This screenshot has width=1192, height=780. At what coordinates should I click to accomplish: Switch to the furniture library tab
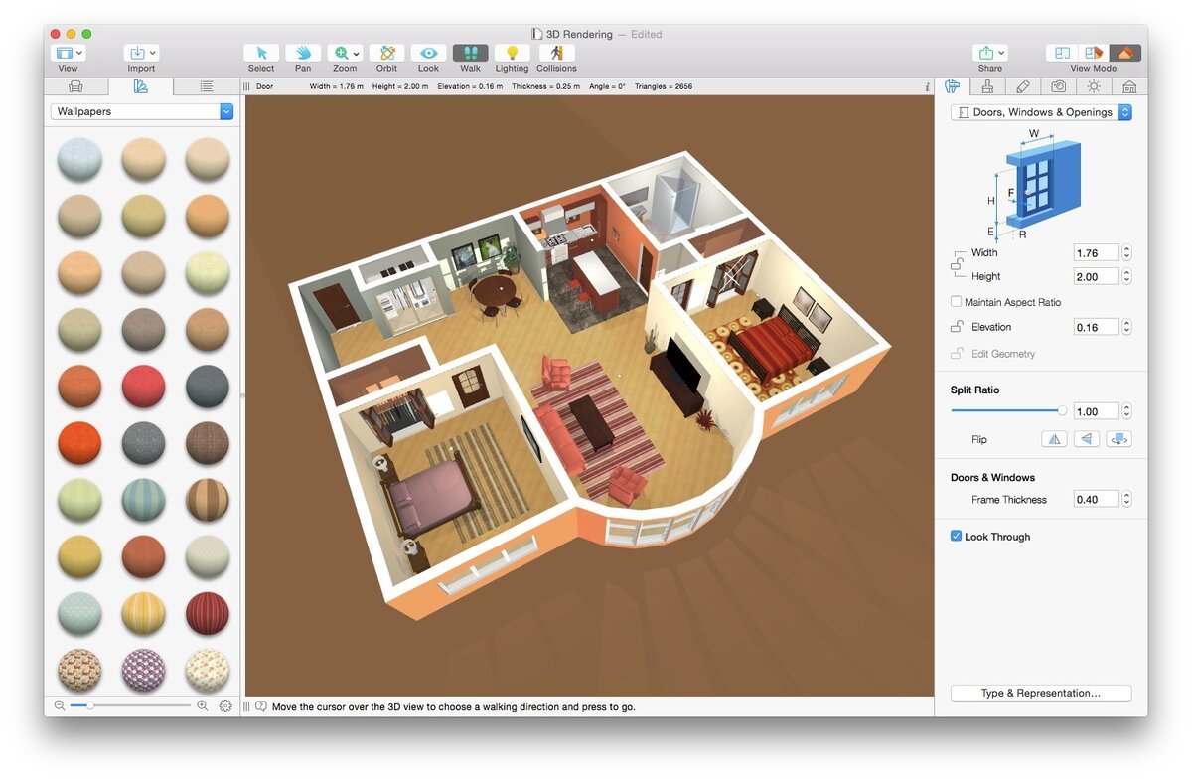pos(76,86)
